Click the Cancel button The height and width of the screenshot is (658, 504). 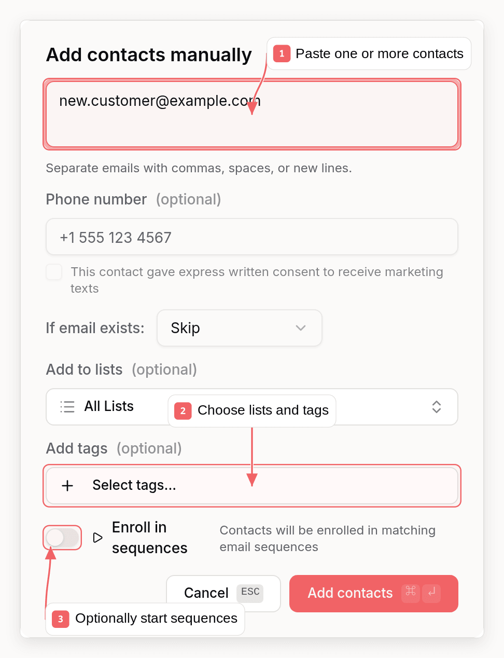click(223, 593)
